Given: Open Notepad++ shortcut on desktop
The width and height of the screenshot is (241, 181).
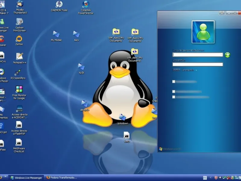Looking at the screenshot, I should (20, 58).
